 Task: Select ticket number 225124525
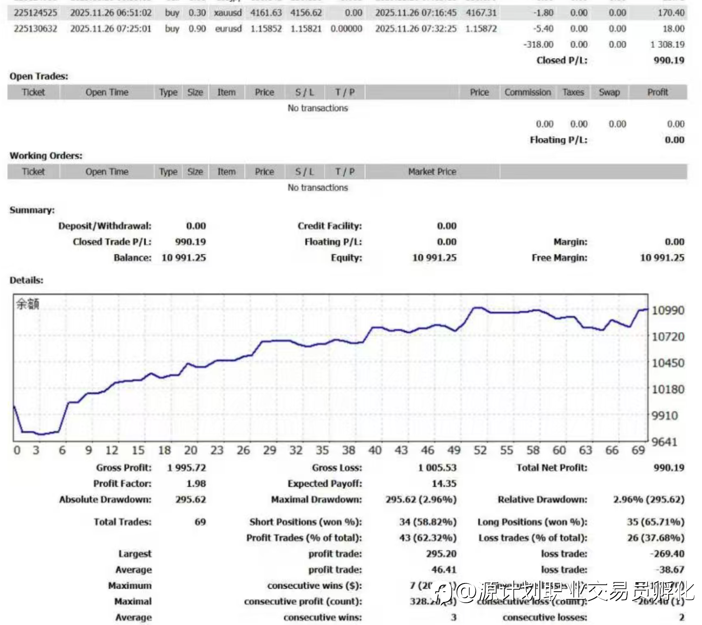pos(35,13)
